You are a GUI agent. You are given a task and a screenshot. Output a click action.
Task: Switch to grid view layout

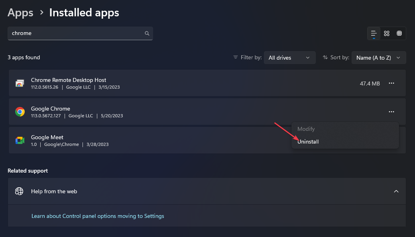387,33
